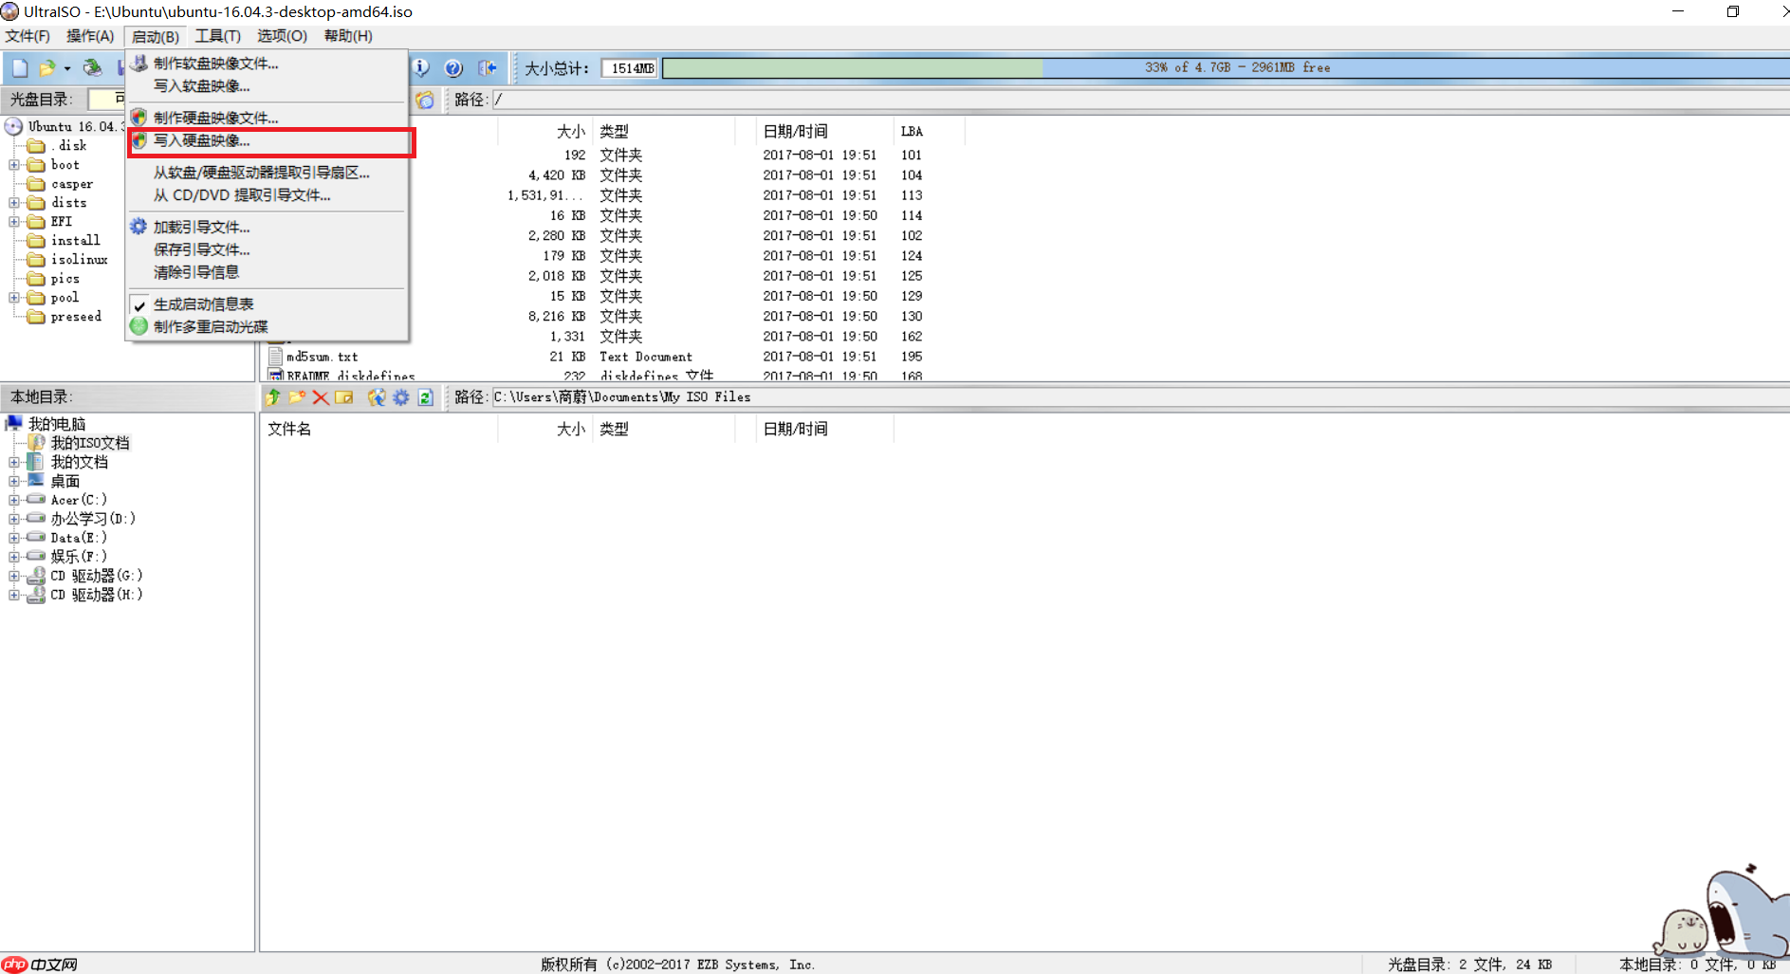Expand the 娱乐(F:) drive node
The height and width of the screenshot is (974, 1790).
pos(14,557)
